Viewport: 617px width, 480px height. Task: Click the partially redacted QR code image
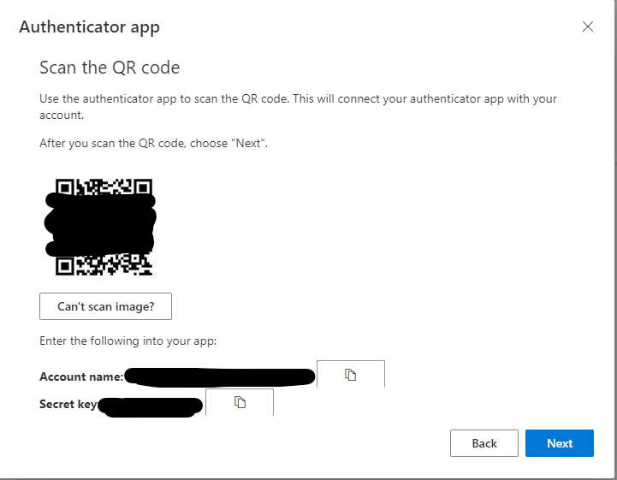[103, 227]
